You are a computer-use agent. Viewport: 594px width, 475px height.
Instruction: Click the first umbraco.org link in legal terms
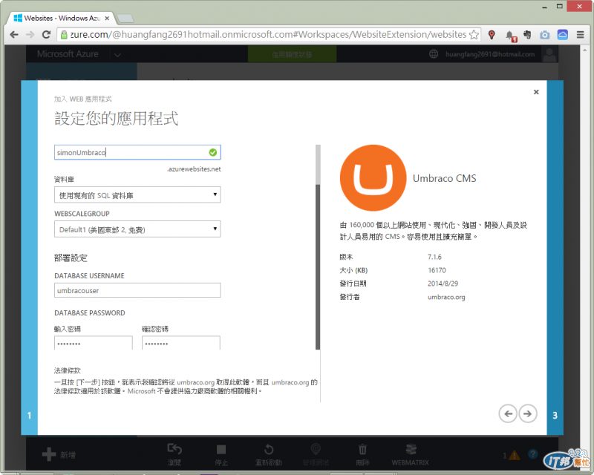(x=195, y=382)
